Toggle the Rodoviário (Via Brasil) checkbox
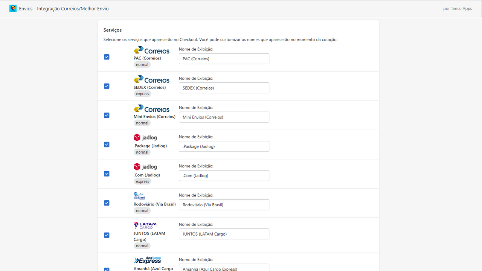 [x=107, y=203]
